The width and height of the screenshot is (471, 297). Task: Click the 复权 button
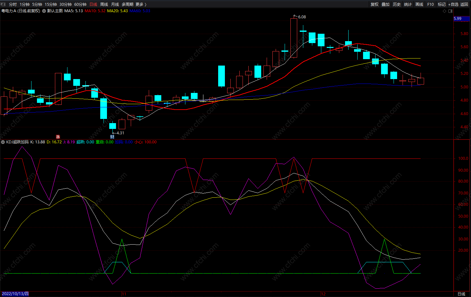coord(375,4)
